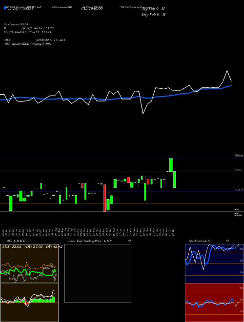
Task: Click the MACD values line
Action: click(x=28, y=32)
